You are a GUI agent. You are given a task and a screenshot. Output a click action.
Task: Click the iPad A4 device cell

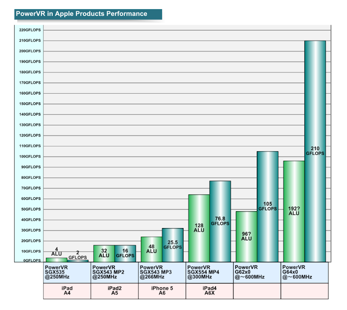click(67, 291)
